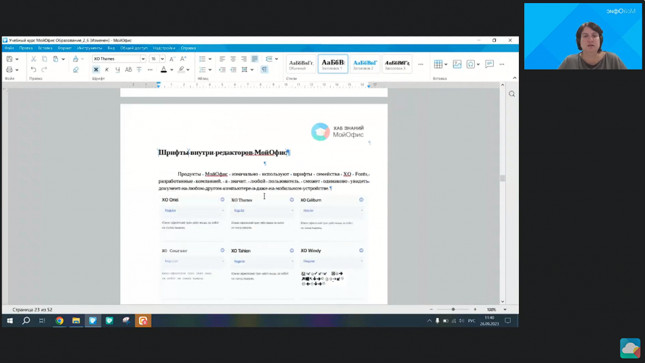645x363 pixels.
Task: Open File Explorer from the taskbar
Action: click(76, 321)
